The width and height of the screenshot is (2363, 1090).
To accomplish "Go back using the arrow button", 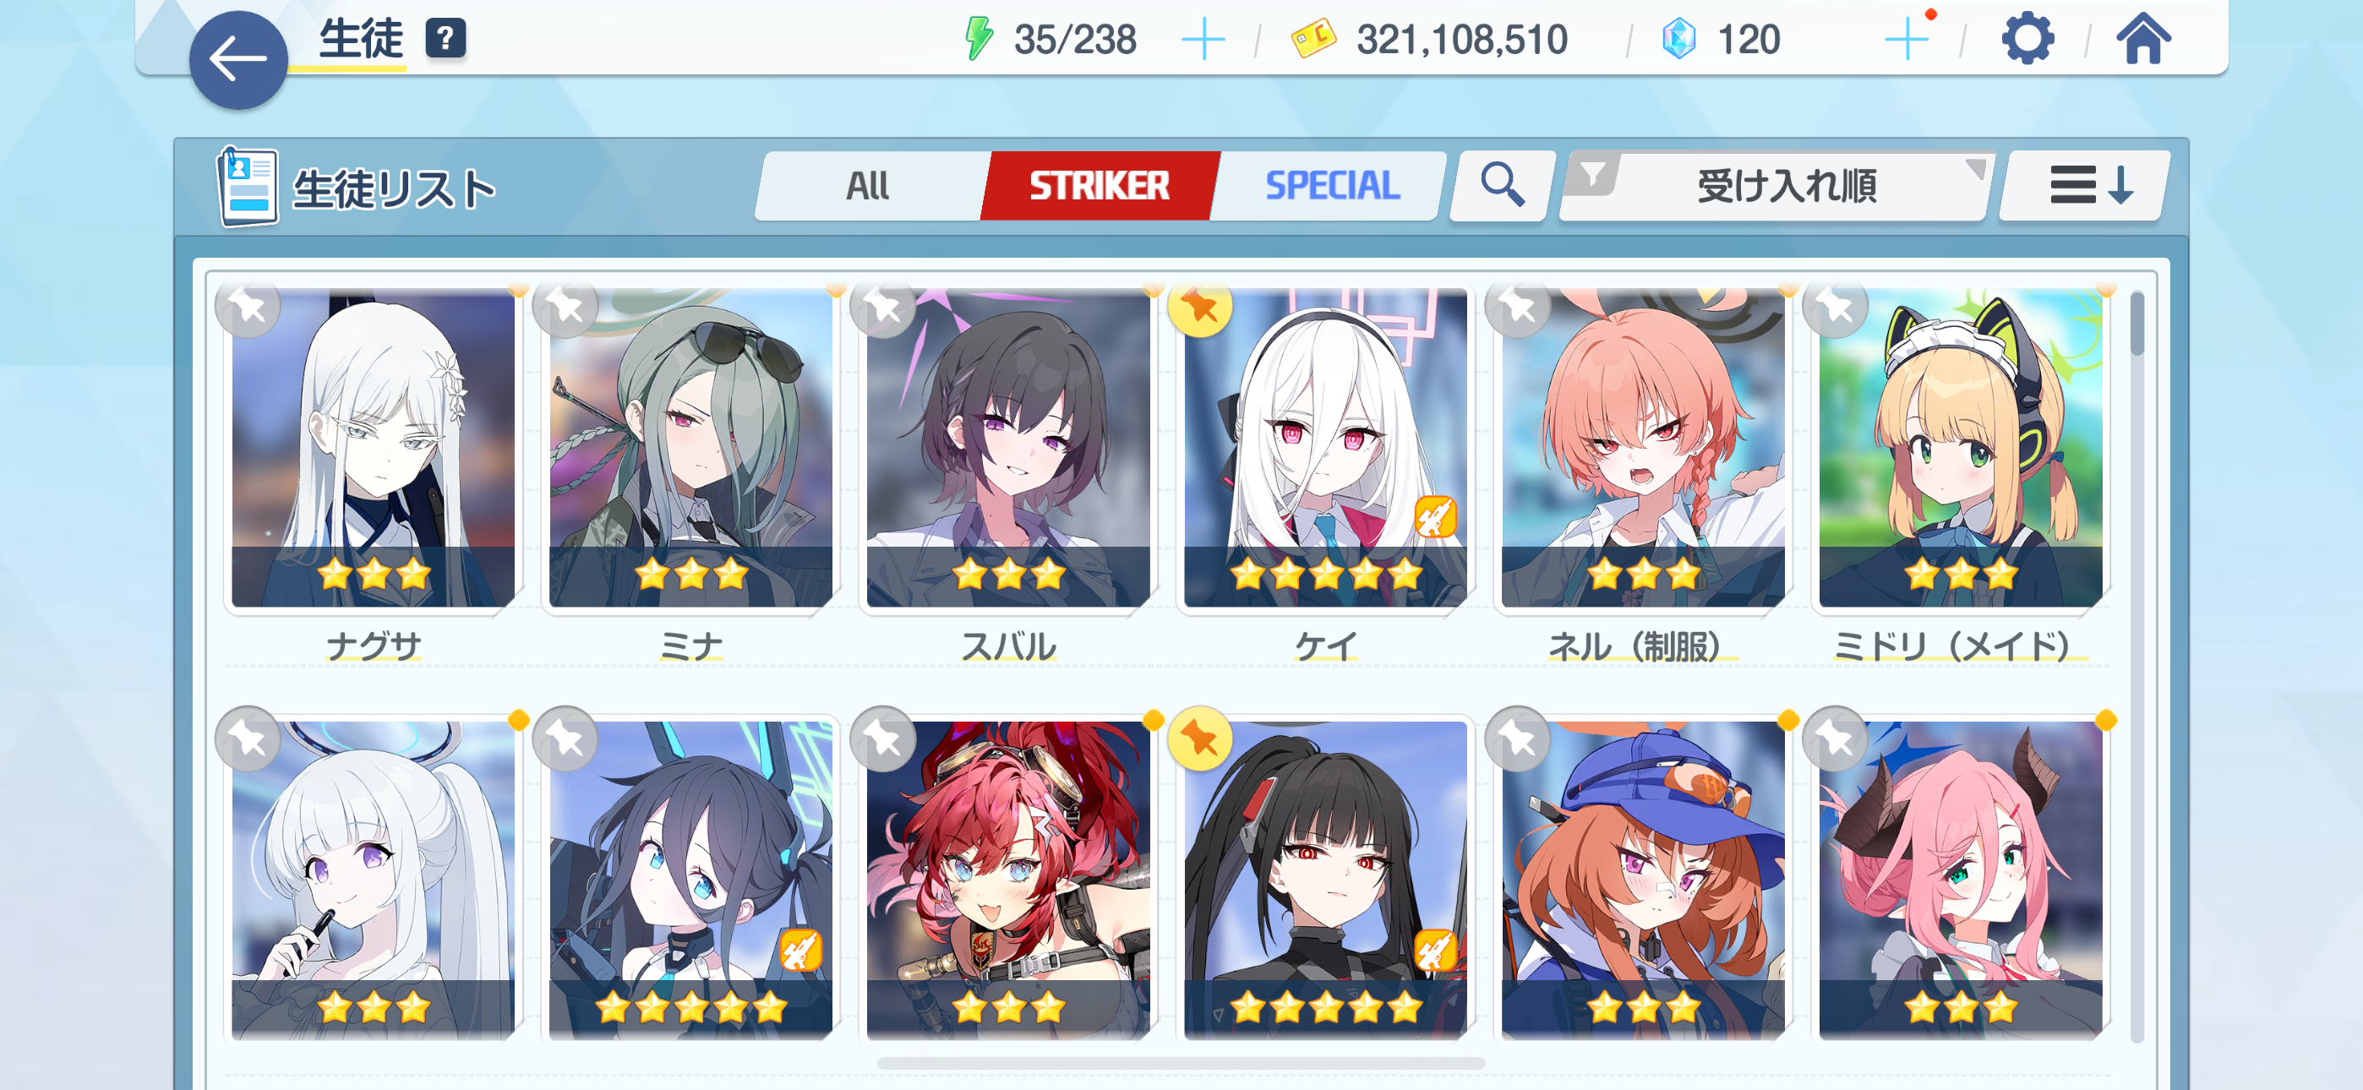I will 238,60.
